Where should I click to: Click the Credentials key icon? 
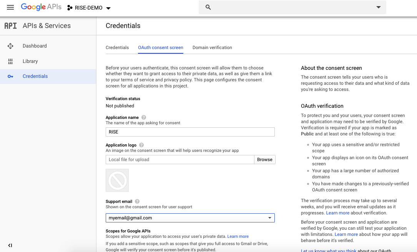(x=10, y=76)
